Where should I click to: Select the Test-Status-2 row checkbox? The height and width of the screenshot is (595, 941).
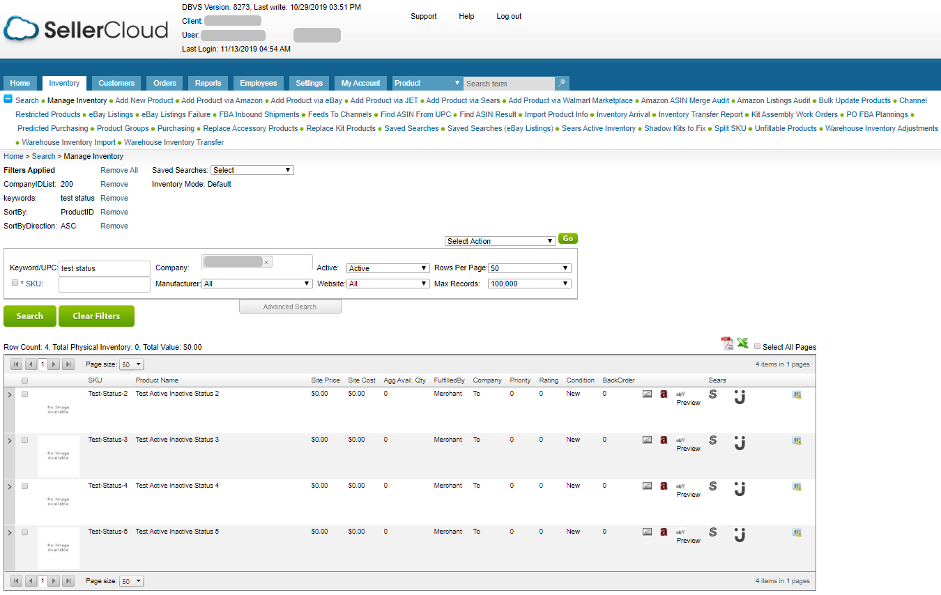click(25, 394)
